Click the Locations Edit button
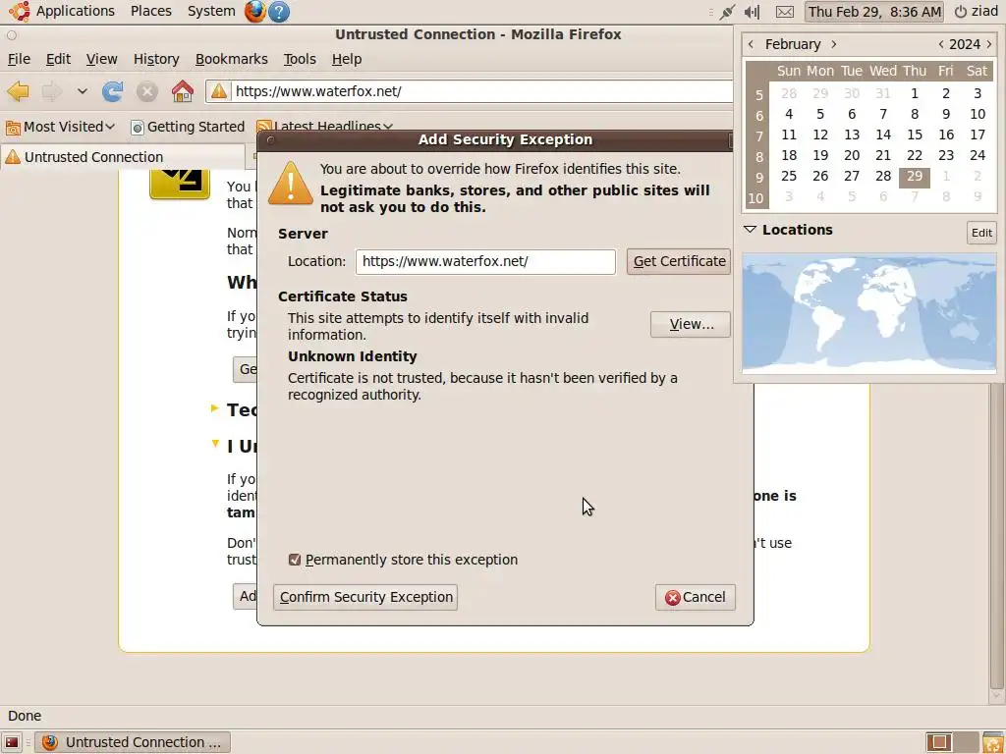The height and width of the screenshot is (754, 1006). click(x=981, y=233)
